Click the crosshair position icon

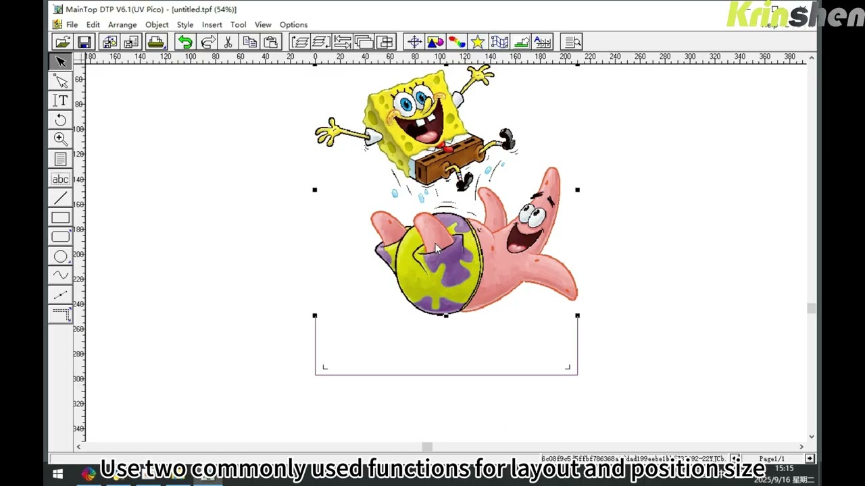[x=414, y=42]
